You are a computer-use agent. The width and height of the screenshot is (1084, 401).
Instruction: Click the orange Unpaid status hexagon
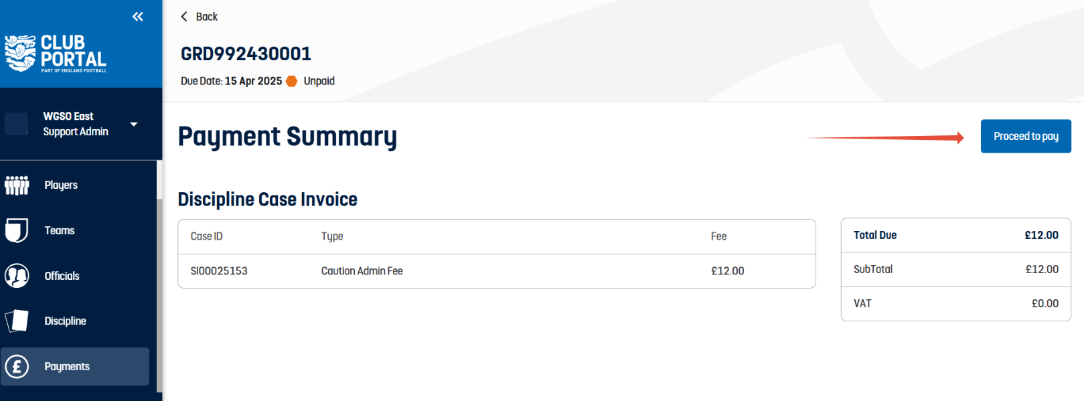(292, 81)
